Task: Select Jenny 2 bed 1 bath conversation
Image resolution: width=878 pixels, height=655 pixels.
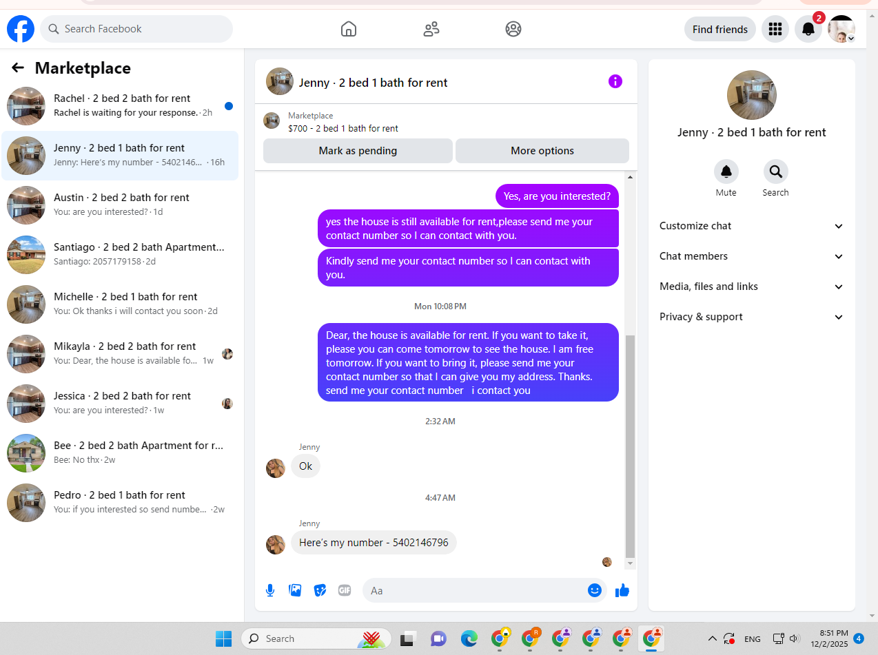Action: point(120,156)
